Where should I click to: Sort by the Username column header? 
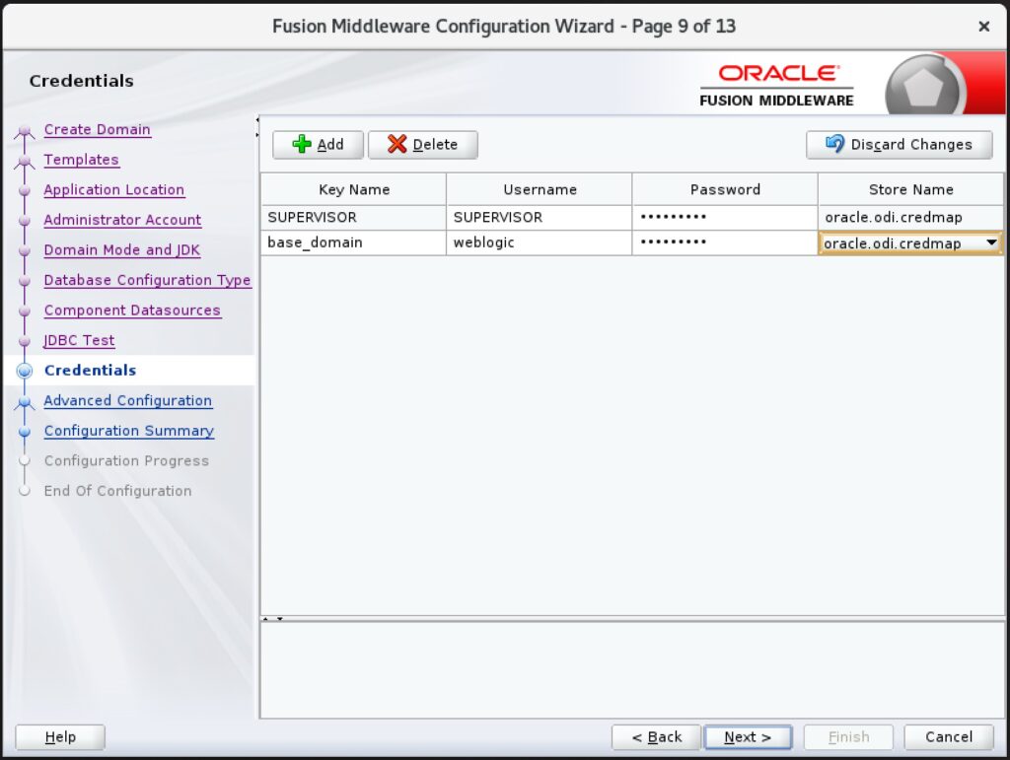coord(540,189)
